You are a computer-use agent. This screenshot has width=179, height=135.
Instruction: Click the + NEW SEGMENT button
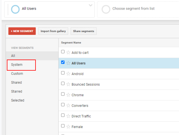click(22, 31)
